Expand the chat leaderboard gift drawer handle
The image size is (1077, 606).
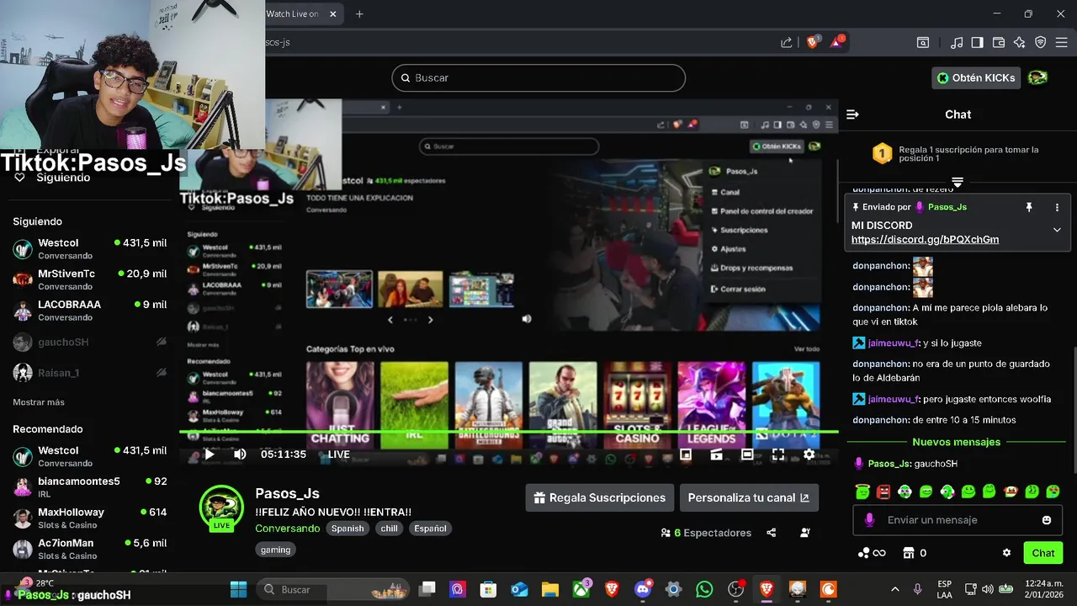[x=958, y=182]
